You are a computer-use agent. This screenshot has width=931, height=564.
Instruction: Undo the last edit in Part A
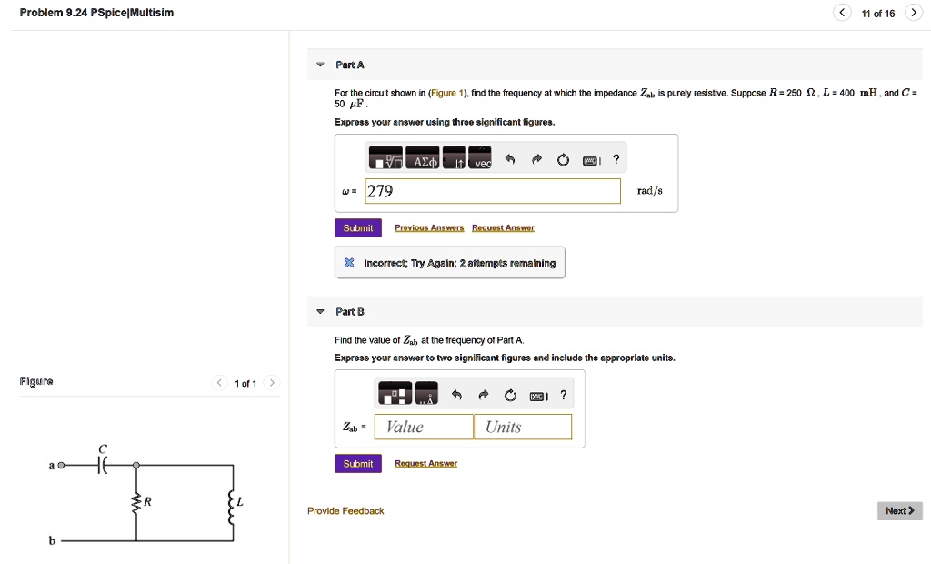(510, 161)
